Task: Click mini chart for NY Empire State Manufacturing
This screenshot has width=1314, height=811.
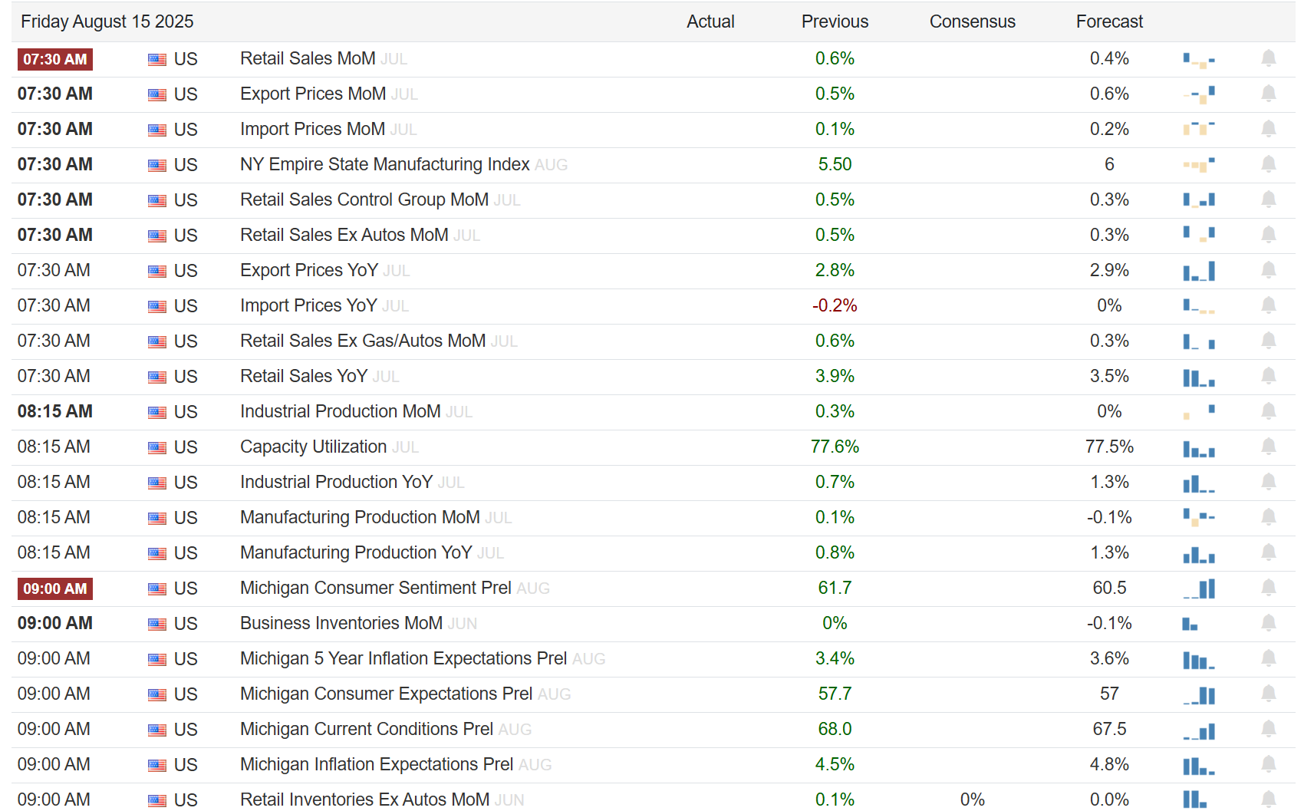Action: (1198, 164)
